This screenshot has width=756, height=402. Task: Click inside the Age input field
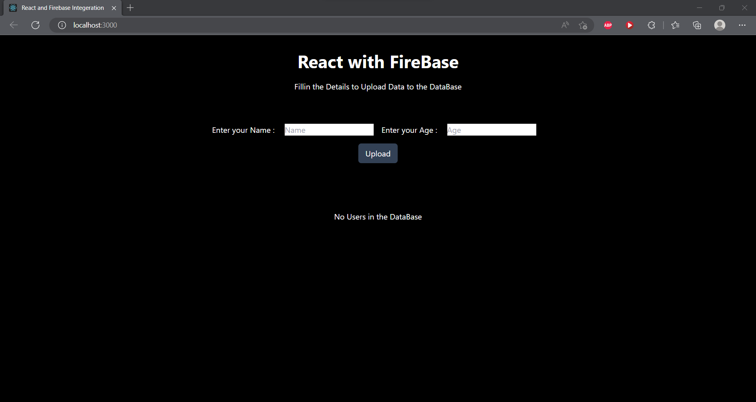click(491, 130)
